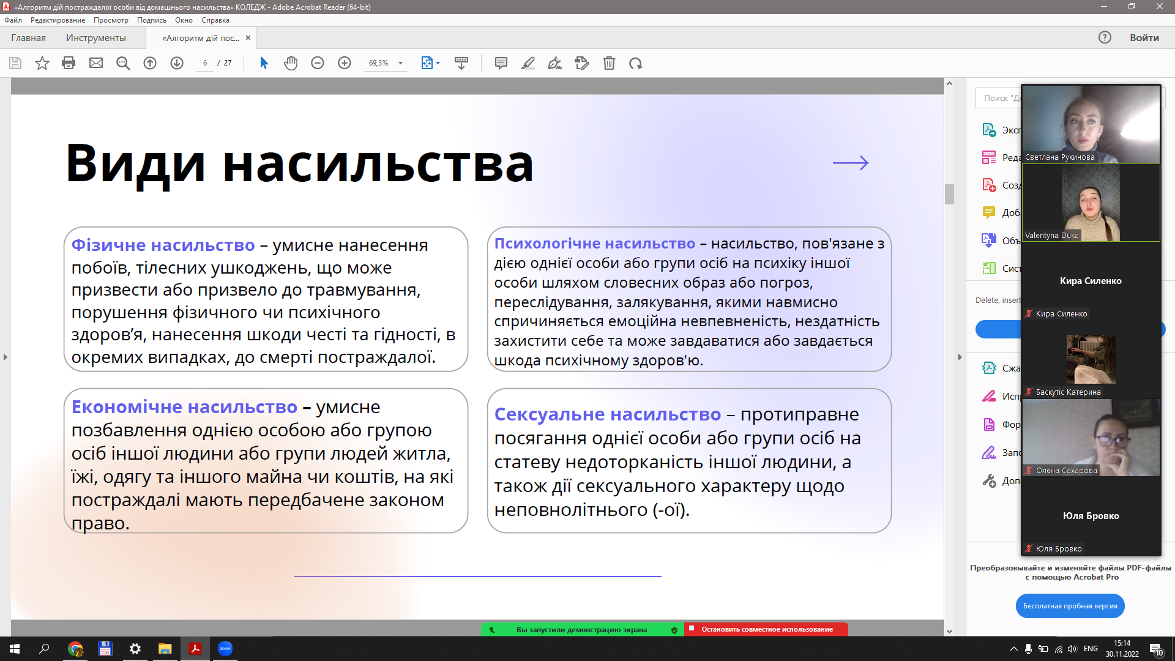
Task: Click the Войти sign-in button
Action: [1144, 38]
